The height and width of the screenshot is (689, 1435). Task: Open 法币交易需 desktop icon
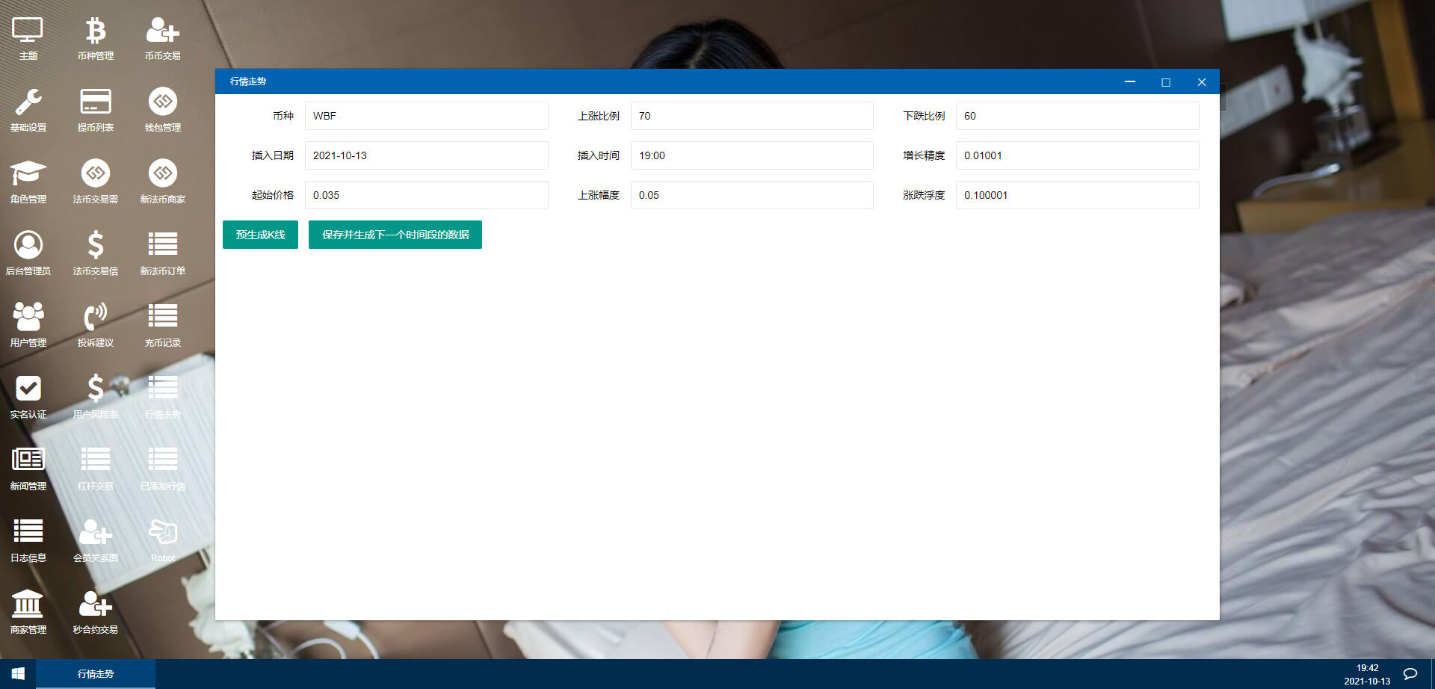[96, 182]
